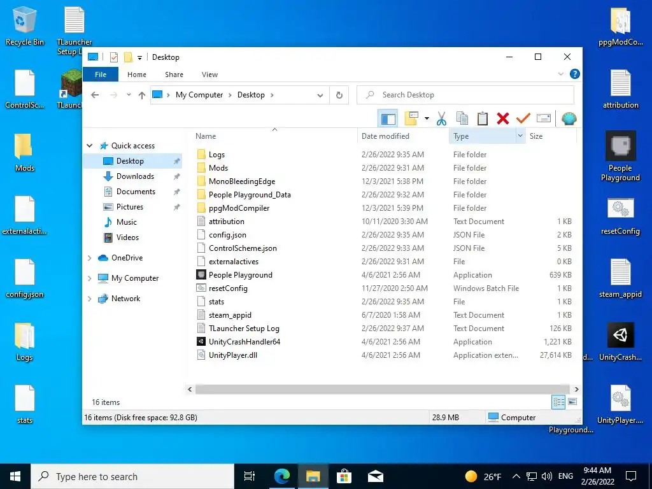Viewport: 652px width, 489px height.
Task: Switch to Large icons view toggle
Action: [x=572, y=402]
